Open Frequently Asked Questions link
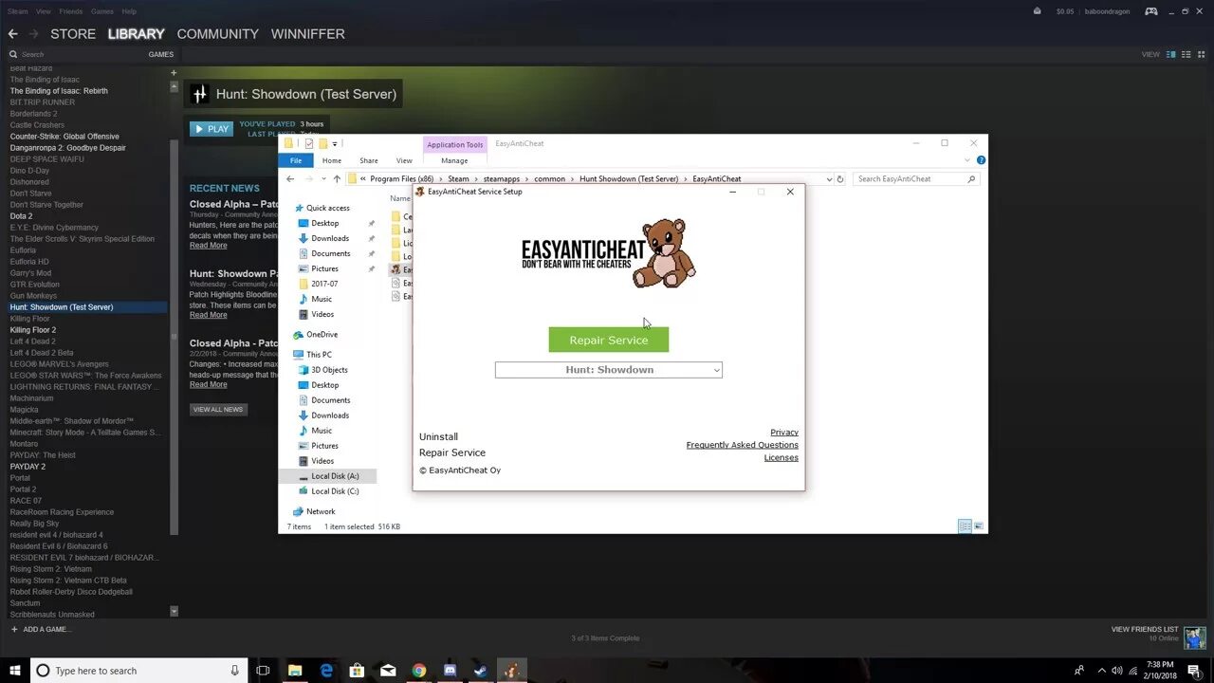Screen dimensions: 1214x683 [x=742, y=445]
